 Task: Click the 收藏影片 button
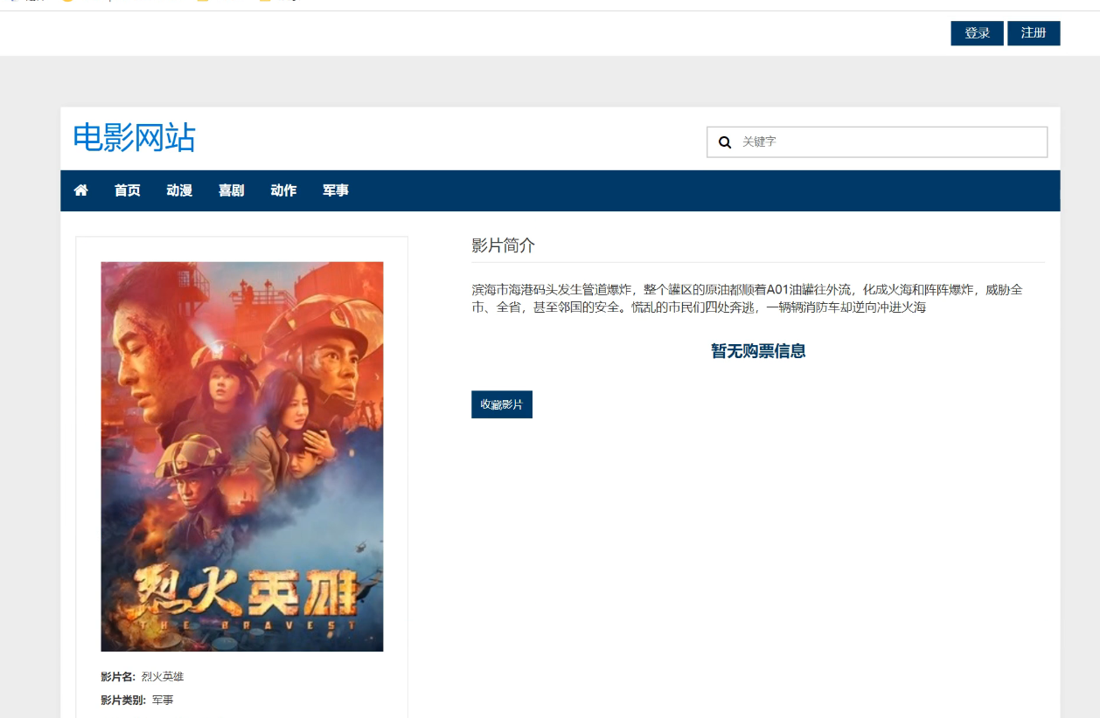(502, 404)
